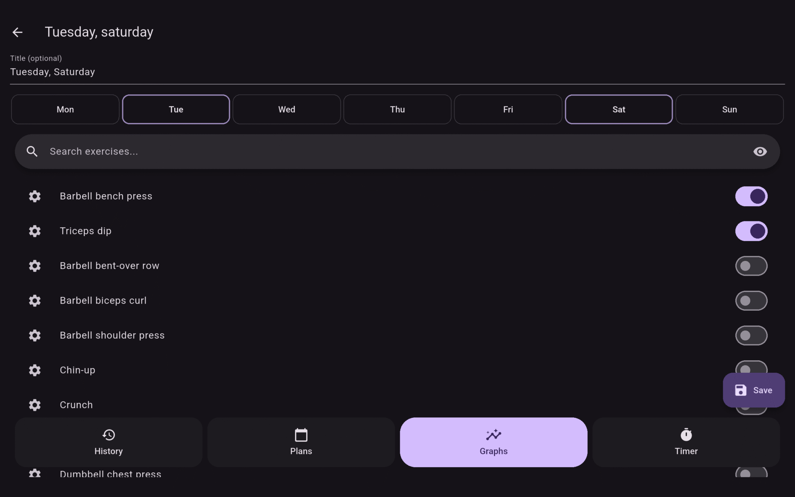This screenshot has width=795, height=497.
Task: Switch to the History tab
Action: [x=109, y=442]
